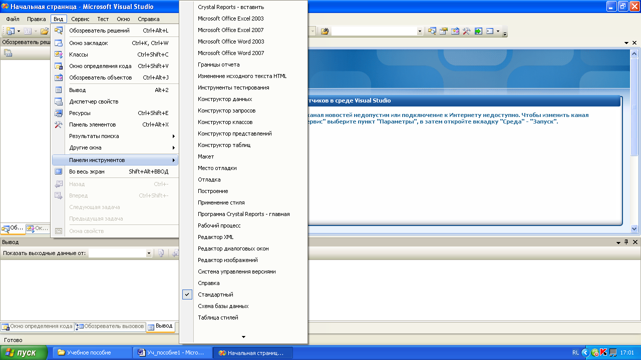Click the Open File folder toolbar icon
The image size is (641, 360).
(x=45, y=31)
